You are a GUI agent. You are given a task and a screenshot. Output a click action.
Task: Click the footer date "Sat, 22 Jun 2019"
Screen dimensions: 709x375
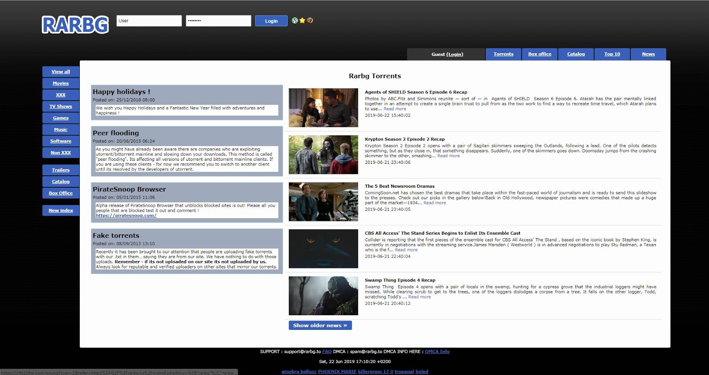point(340,362)
